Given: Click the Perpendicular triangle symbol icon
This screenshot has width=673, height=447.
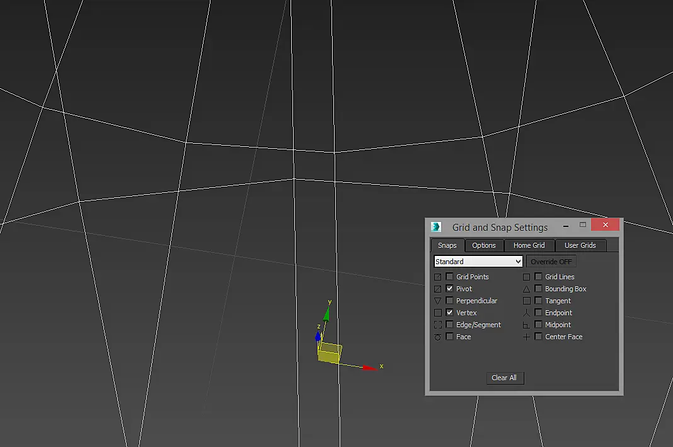Looking at the screenshot, I should 438,301.
